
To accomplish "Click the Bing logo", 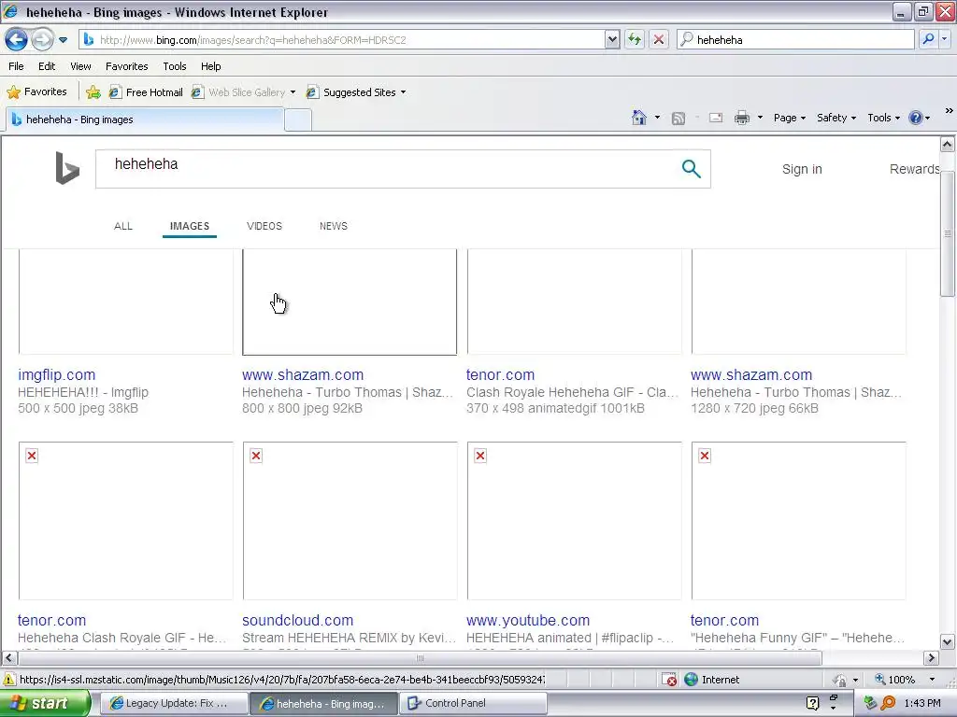I will click(x=67, y=168).
